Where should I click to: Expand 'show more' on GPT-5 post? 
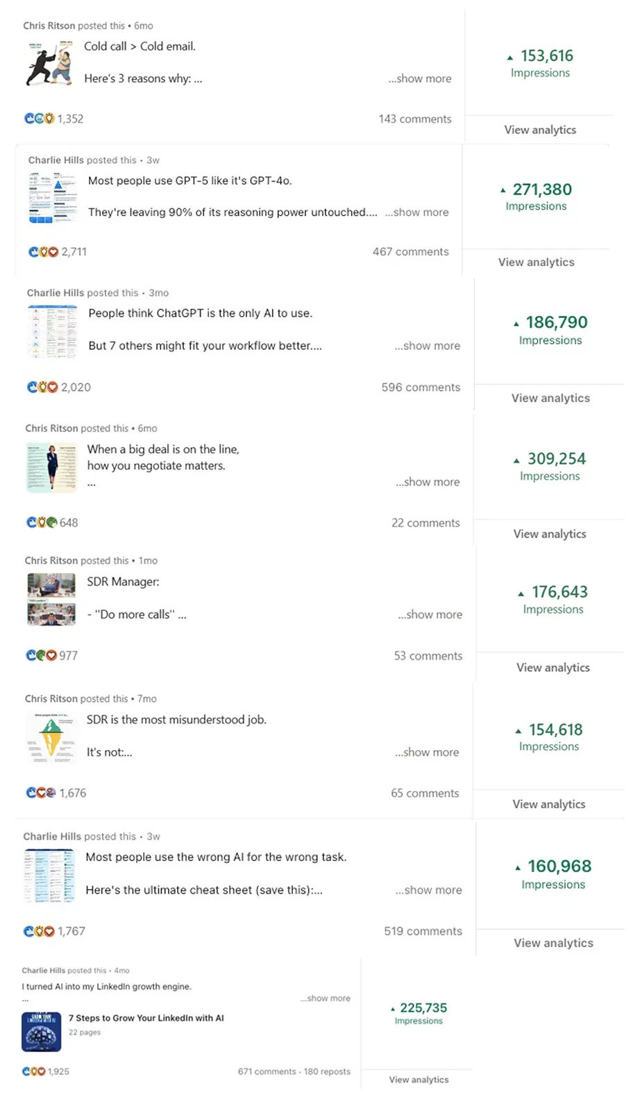(x=416, y=212)
